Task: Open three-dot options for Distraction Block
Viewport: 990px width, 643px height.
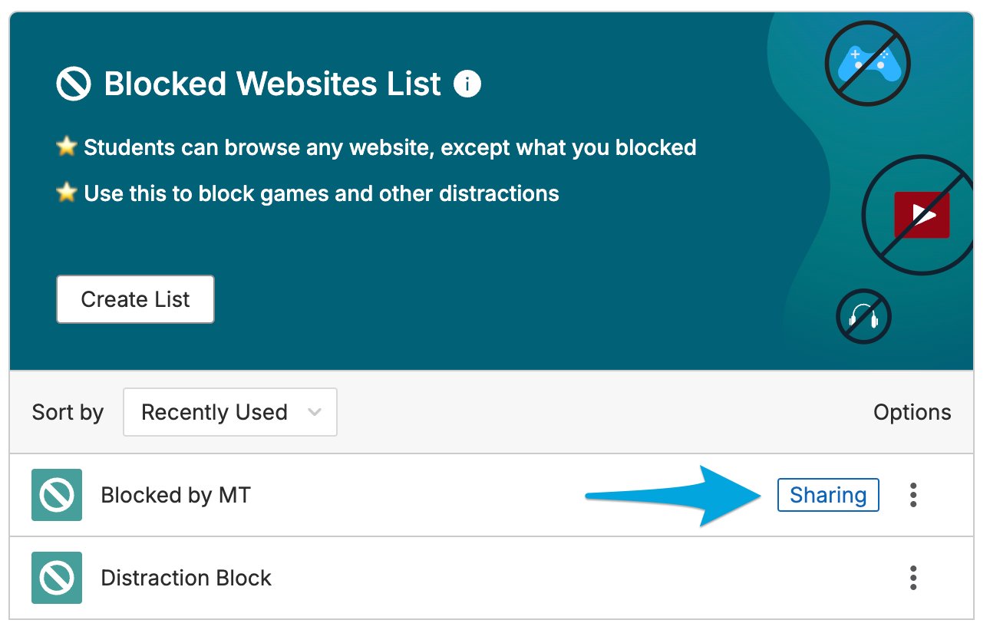Action: point(913,578)
